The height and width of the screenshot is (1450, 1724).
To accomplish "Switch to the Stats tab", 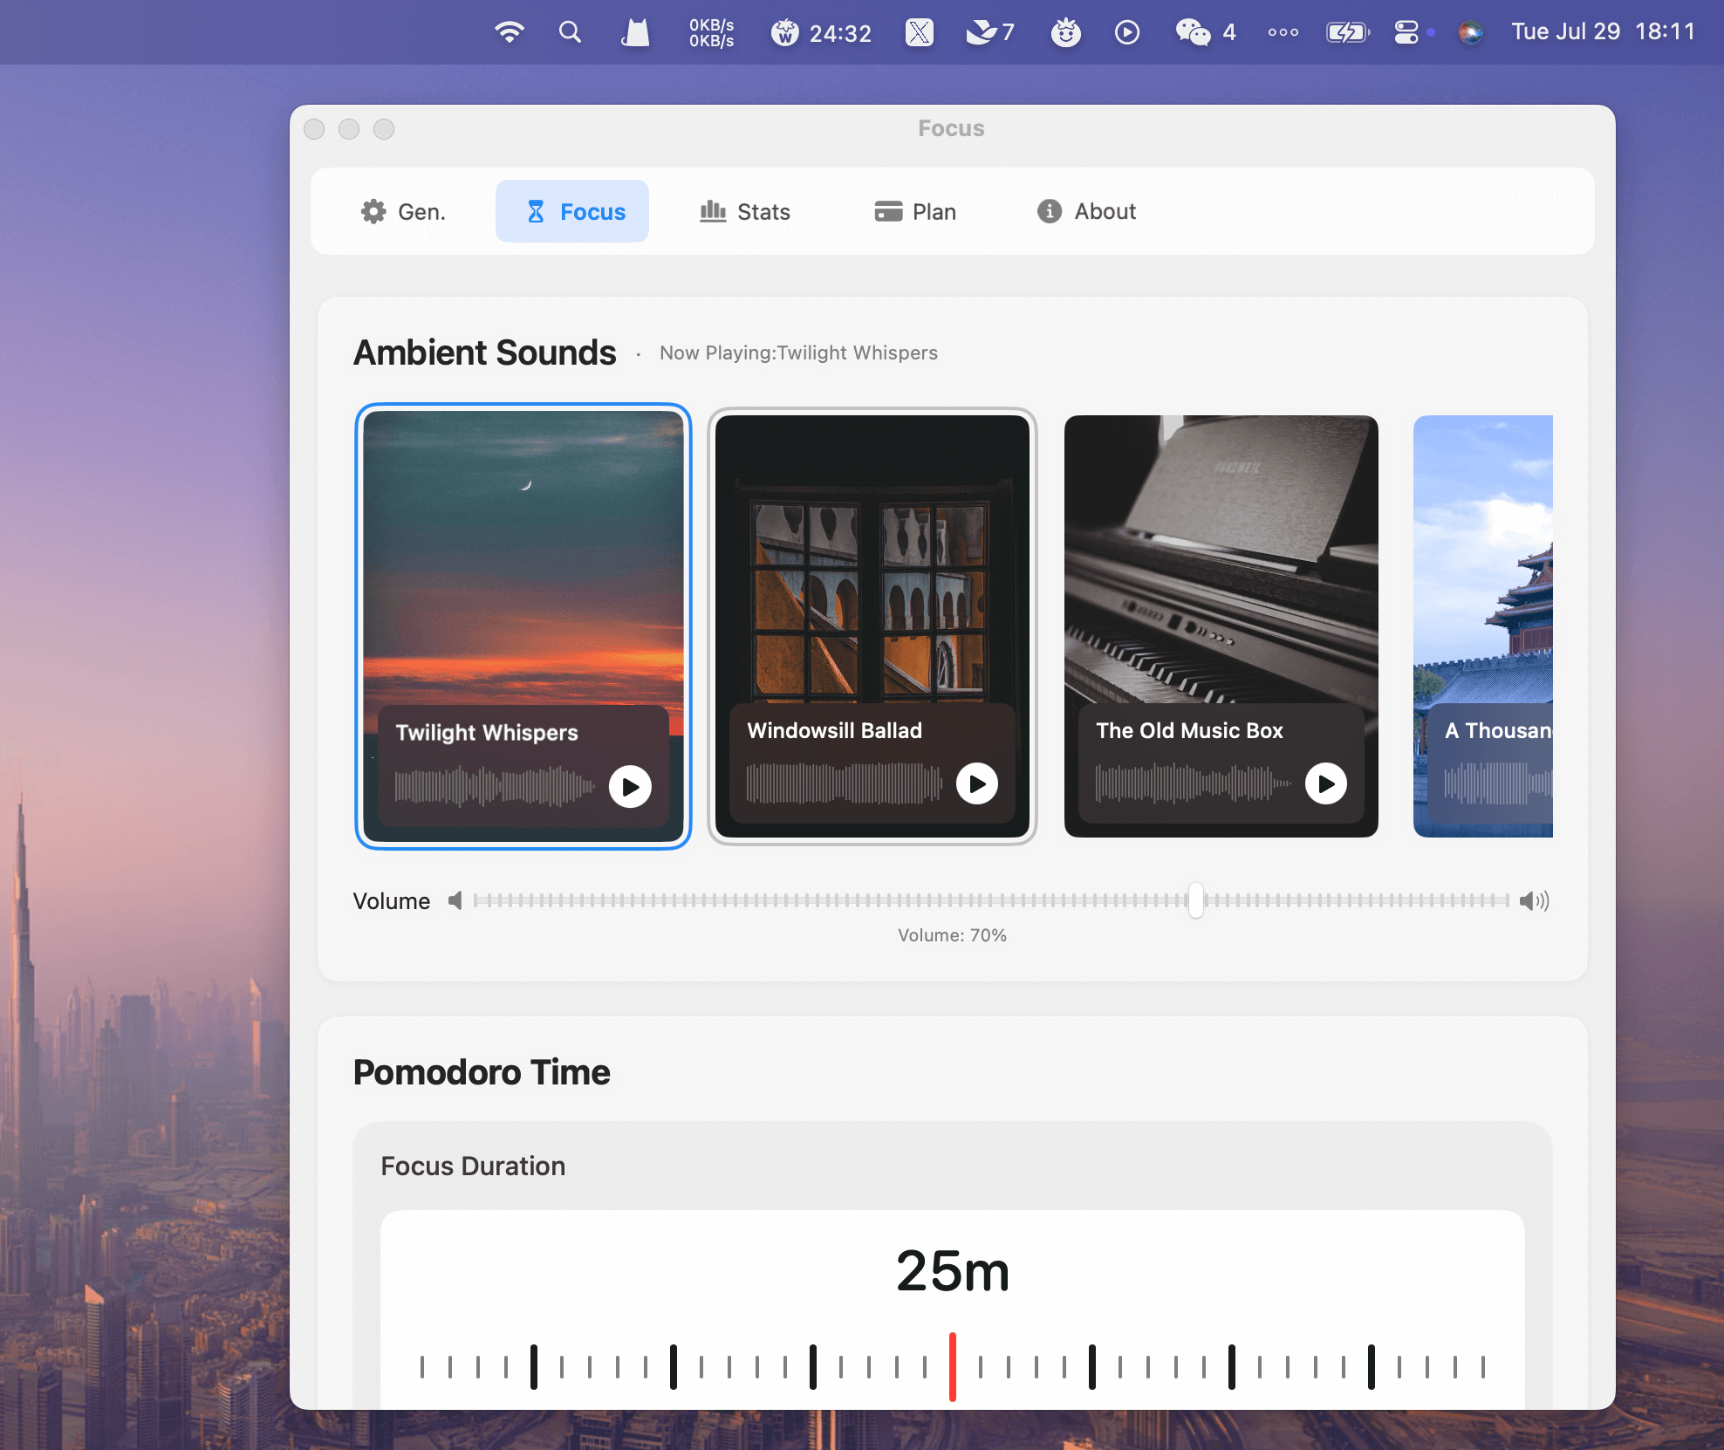I will click(745, 212).
